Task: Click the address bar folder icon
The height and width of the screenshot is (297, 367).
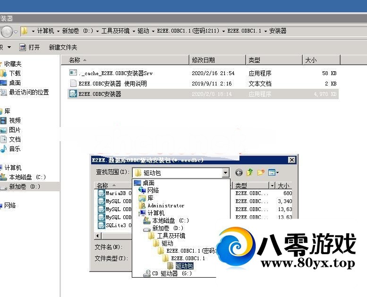Action: [24, 31]
